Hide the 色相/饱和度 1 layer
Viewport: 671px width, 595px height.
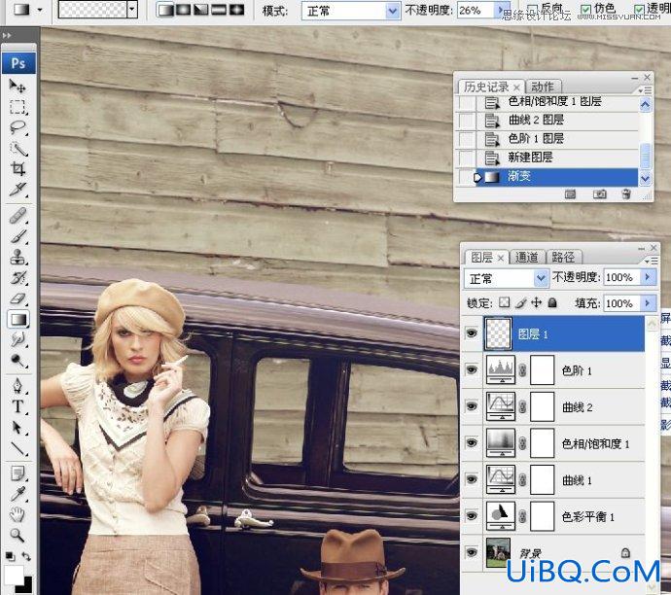(472, 442)
